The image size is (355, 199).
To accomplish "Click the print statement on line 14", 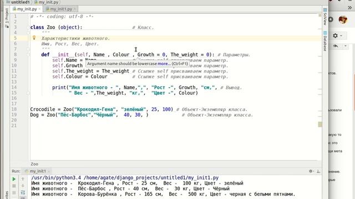I will [x=134, y=87].
